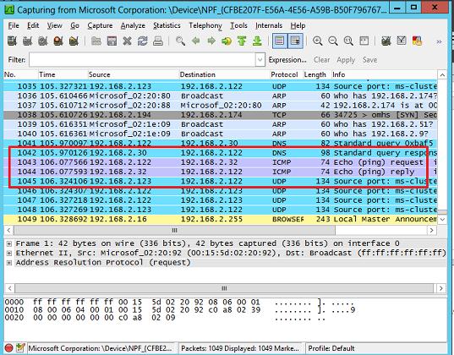The image size is (454, 355).
Task: Expand the Ethernet II tree node
Action: pos(9,253)
